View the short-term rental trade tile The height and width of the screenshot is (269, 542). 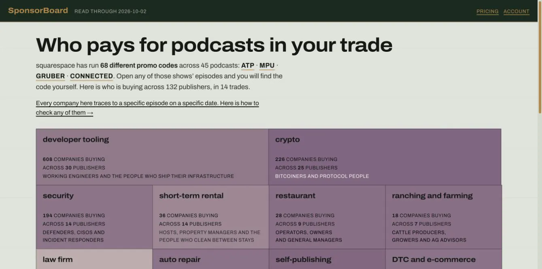pyautogui.click(x=211, y=217)
